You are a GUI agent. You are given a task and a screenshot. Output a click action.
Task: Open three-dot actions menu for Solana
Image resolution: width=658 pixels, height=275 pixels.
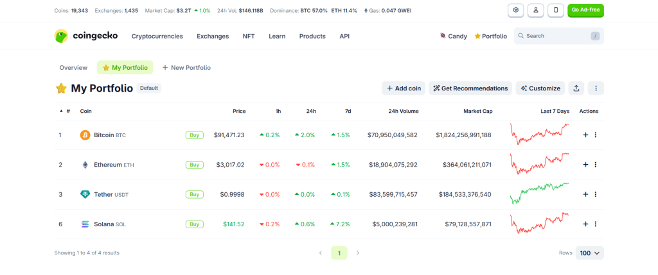(x=596, y=224)
